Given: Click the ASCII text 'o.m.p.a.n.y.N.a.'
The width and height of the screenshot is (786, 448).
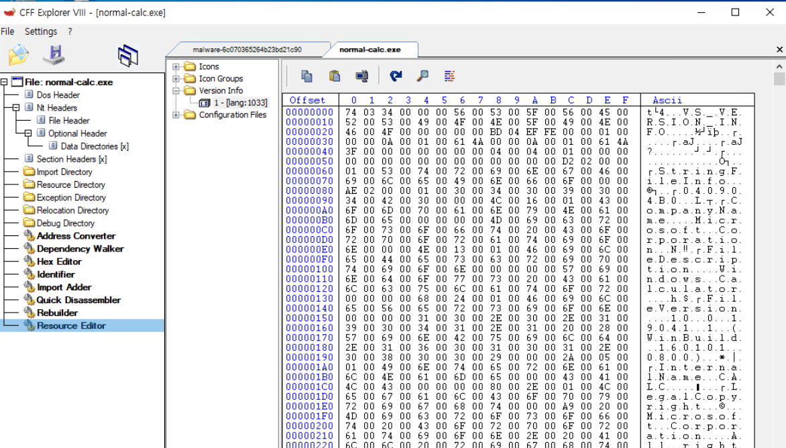Looking at the screenshot, I should [694, 211].
